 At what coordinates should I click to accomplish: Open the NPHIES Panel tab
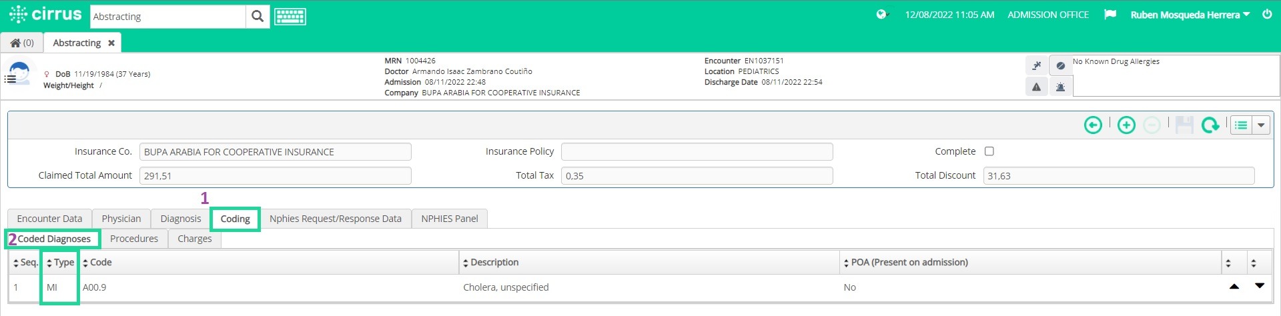click(x=450, y=219)
